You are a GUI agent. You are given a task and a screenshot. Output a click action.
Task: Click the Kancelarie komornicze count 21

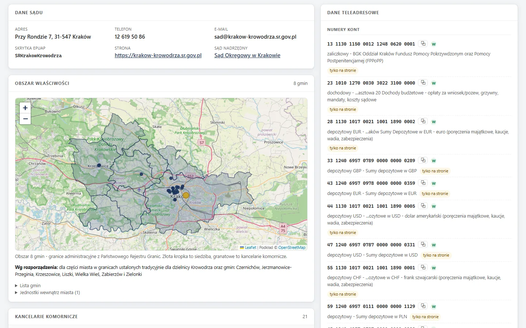tap(305, 316)
